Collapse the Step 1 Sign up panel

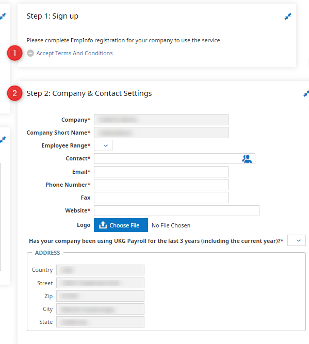[x=288, y=17]
